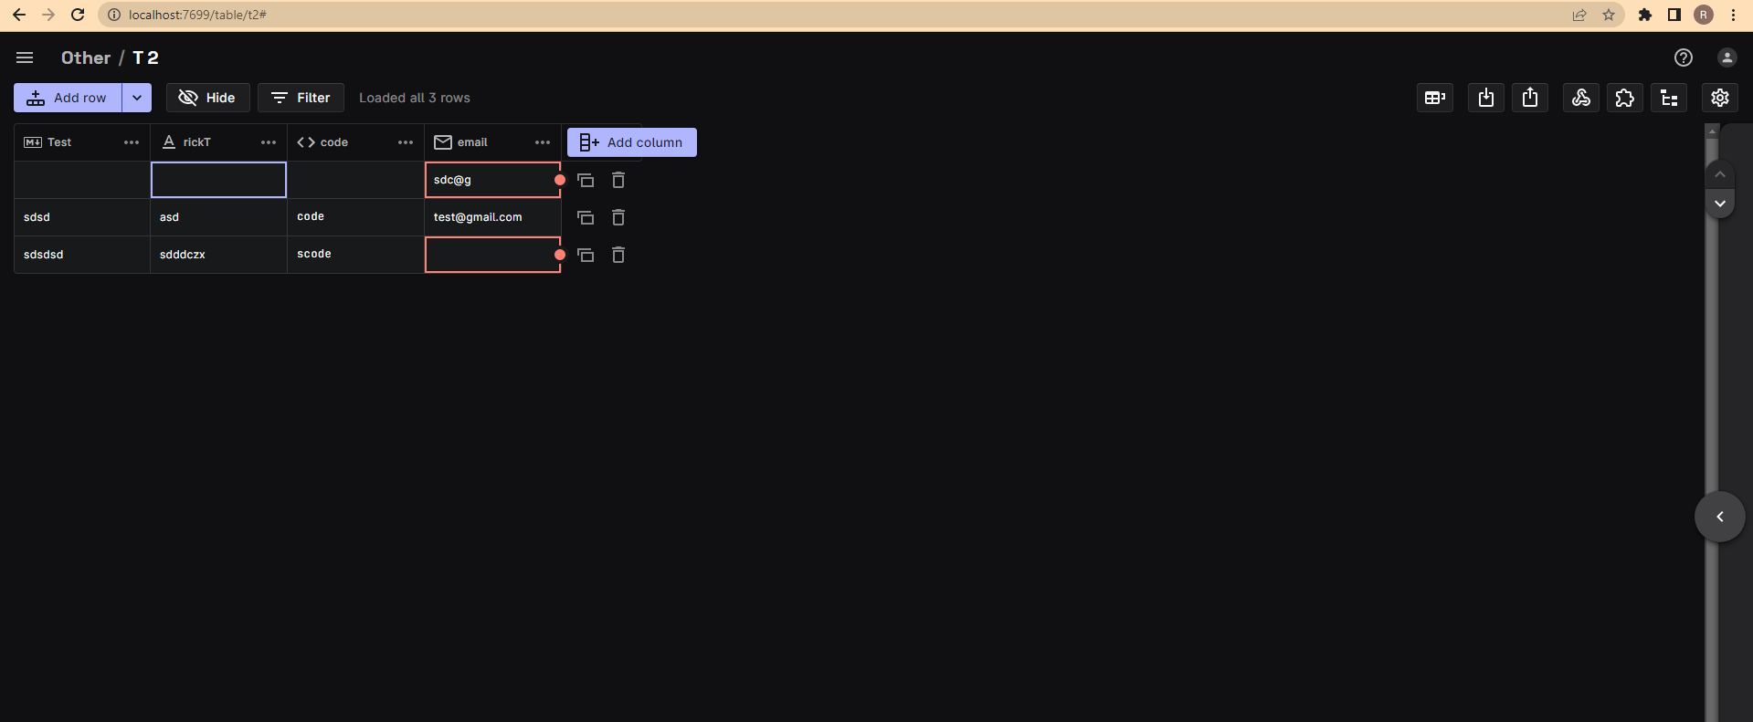Expand the Add row dropdown arrow
1753x722 pixels.
[137, 98]
